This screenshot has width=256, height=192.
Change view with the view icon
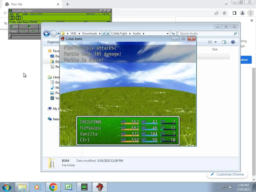210,42
